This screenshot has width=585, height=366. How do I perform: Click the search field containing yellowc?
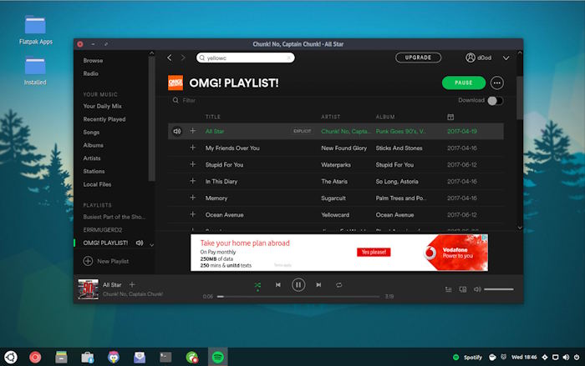pos(245,58)
